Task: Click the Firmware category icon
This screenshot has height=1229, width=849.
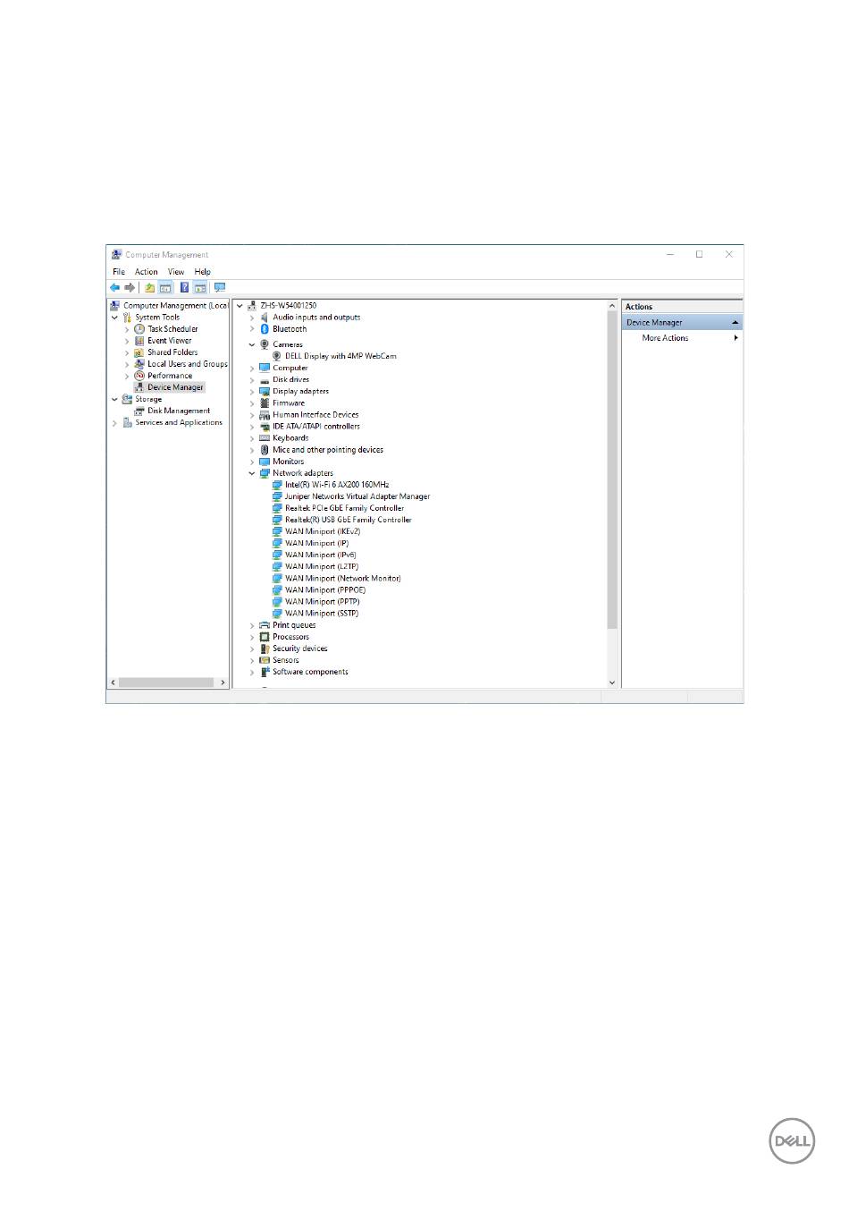Action: (265, 403)
